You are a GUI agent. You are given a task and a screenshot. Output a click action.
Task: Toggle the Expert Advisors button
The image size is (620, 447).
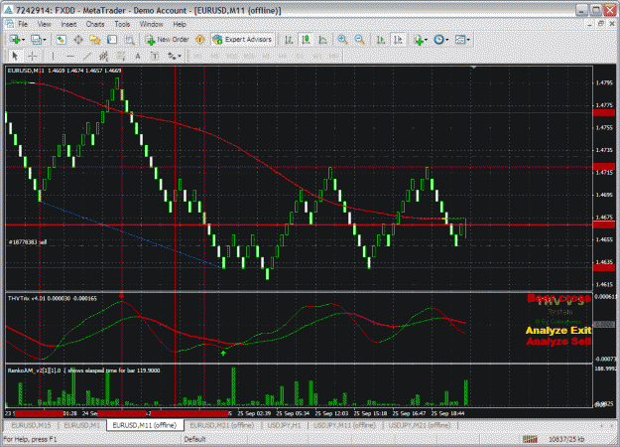(x=242, y=40)
